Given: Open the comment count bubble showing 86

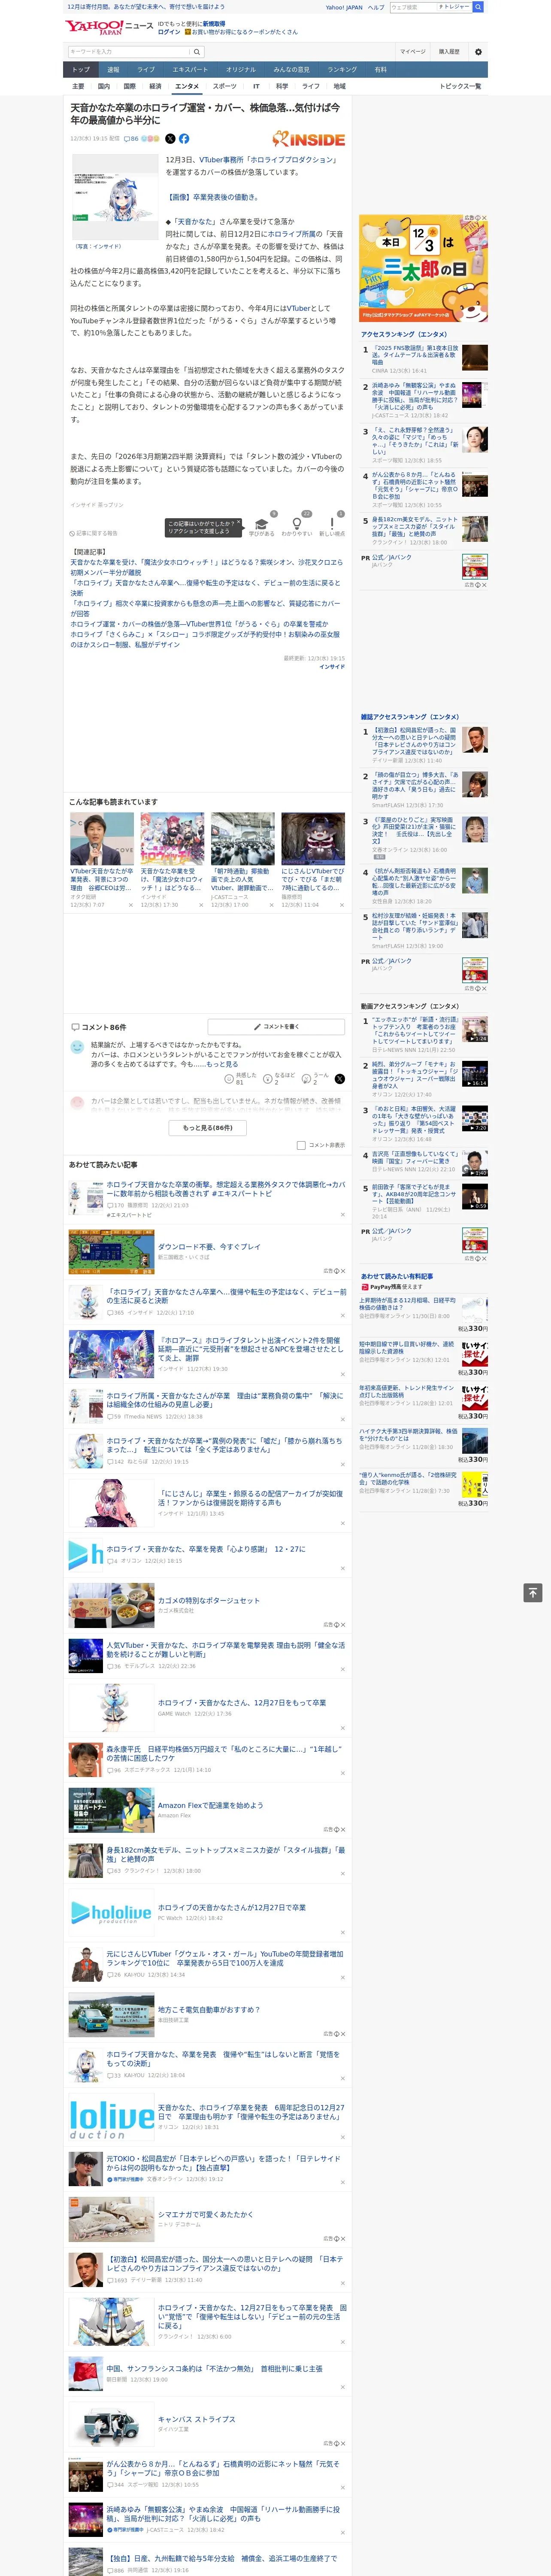Looking at the screenshot, I should pos(131,139).
